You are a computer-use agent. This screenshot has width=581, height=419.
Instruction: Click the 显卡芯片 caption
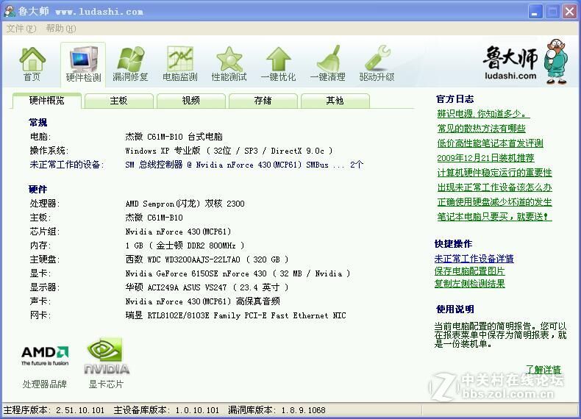[x=106, y=384]
